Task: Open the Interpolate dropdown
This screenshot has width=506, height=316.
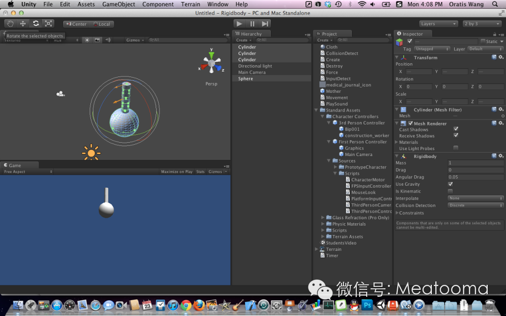Action: [x=476, y=198]
